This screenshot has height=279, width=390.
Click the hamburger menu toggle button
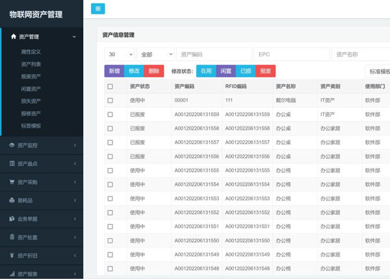(x=98, y=8)
